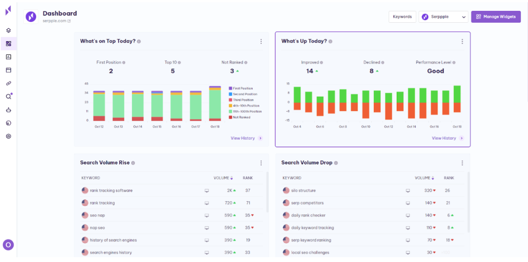The height and width of the screenshot is (262, 528).
Task: Toggle First Position legend entry
Action: [x=241, y=89]
